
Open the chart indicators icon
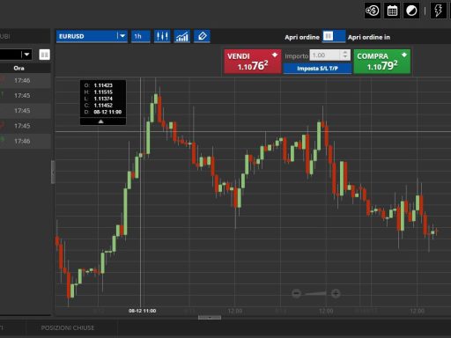pos(182,36)
